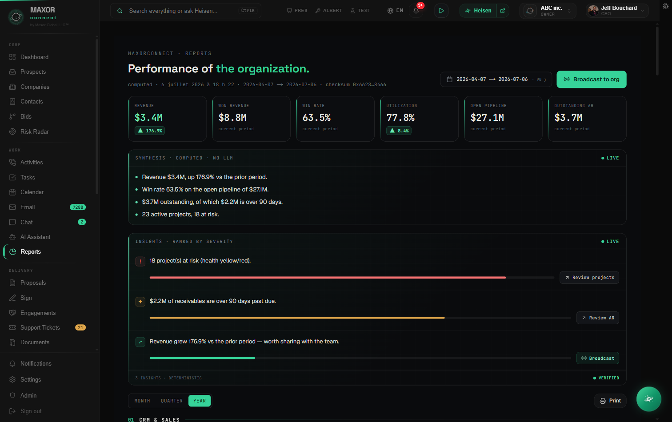Click the CRM & SALES section heading
This screenshot has height=422, width=672.
(x=159, y=419)
